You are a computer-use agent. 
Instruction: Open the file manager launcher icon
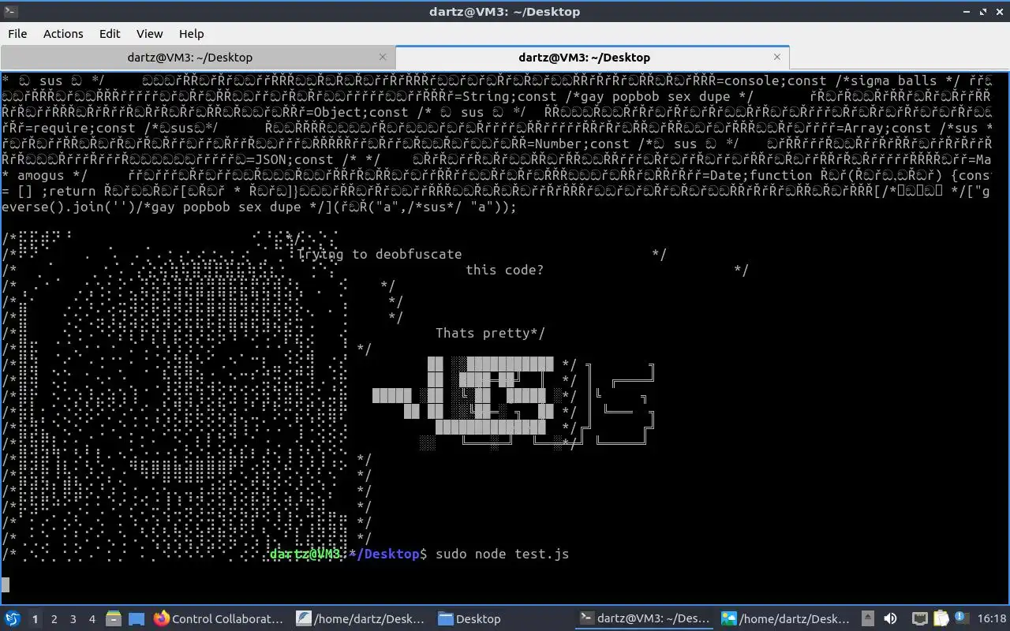(x=114, y=618)
